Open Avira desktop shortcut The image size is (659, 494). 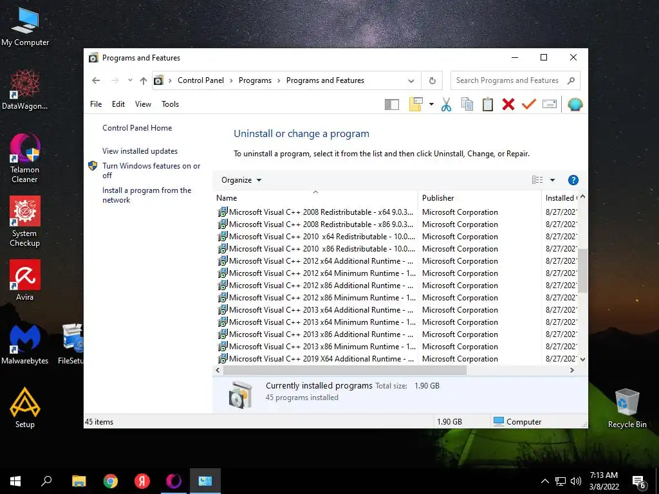click(25, 280)
